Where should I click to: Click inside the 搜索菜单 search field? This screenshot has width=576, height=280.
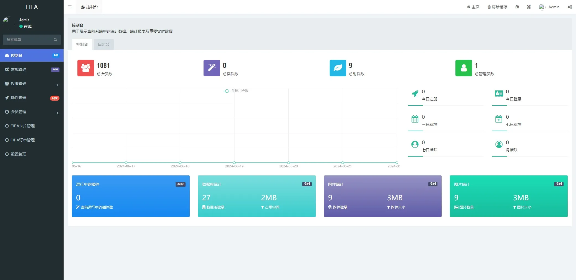pos(29,40)
